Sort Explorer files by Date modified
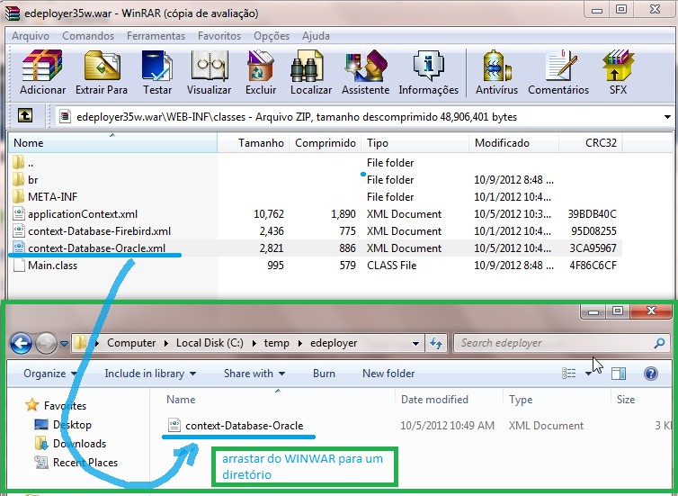 pyautogui.click(x=449, y=399)
